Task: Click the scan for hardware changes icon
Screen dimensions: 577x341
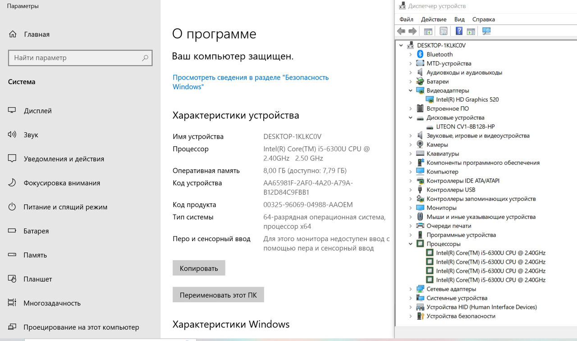Action: [486, 31]
